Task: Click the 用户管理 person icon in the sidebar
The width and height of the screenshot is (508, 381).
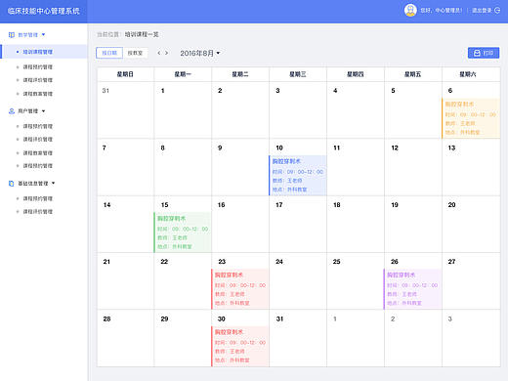Action: 12,111
